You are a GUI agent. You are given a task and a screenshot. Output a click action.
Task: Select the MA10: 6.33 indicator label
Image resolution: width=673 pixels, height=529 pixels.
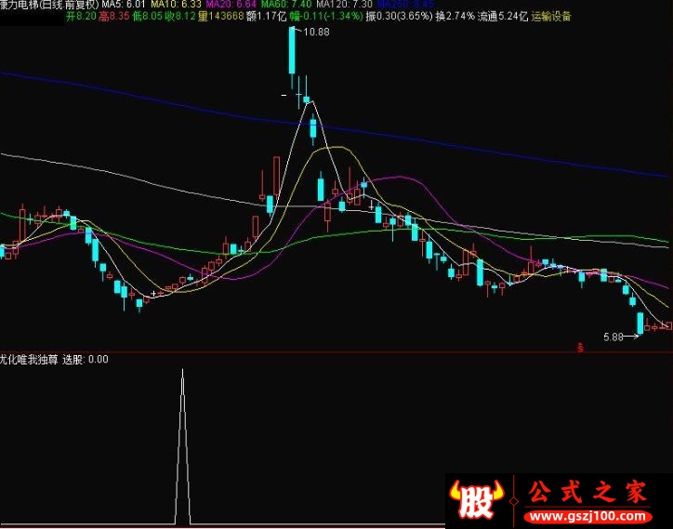click(176, 5)
